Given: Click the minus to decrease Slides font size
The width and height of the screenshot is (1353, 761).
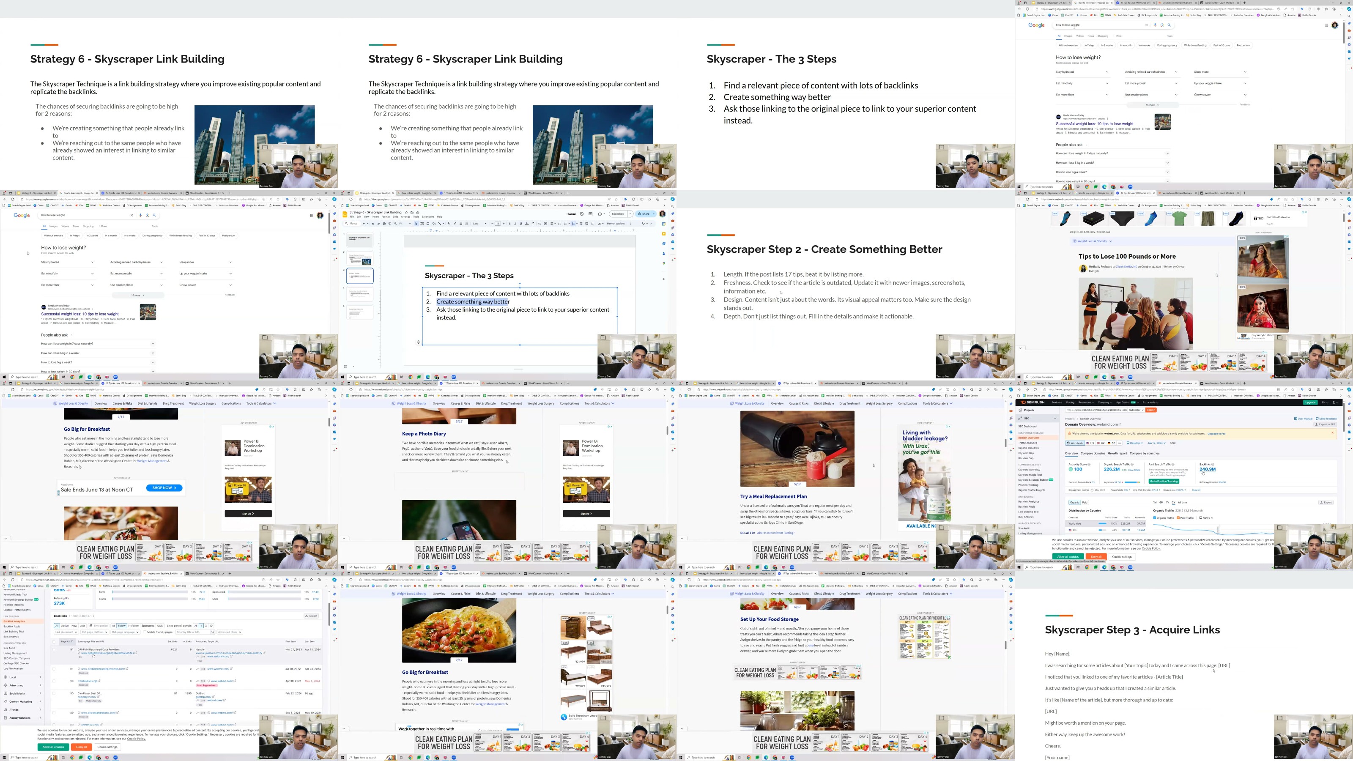Looking at the screenshot, I should pos(493,224).
